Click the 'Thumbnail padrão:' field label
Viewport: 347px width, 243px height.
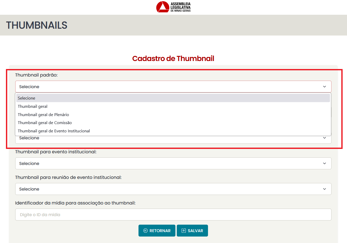(x=36, y=75)
